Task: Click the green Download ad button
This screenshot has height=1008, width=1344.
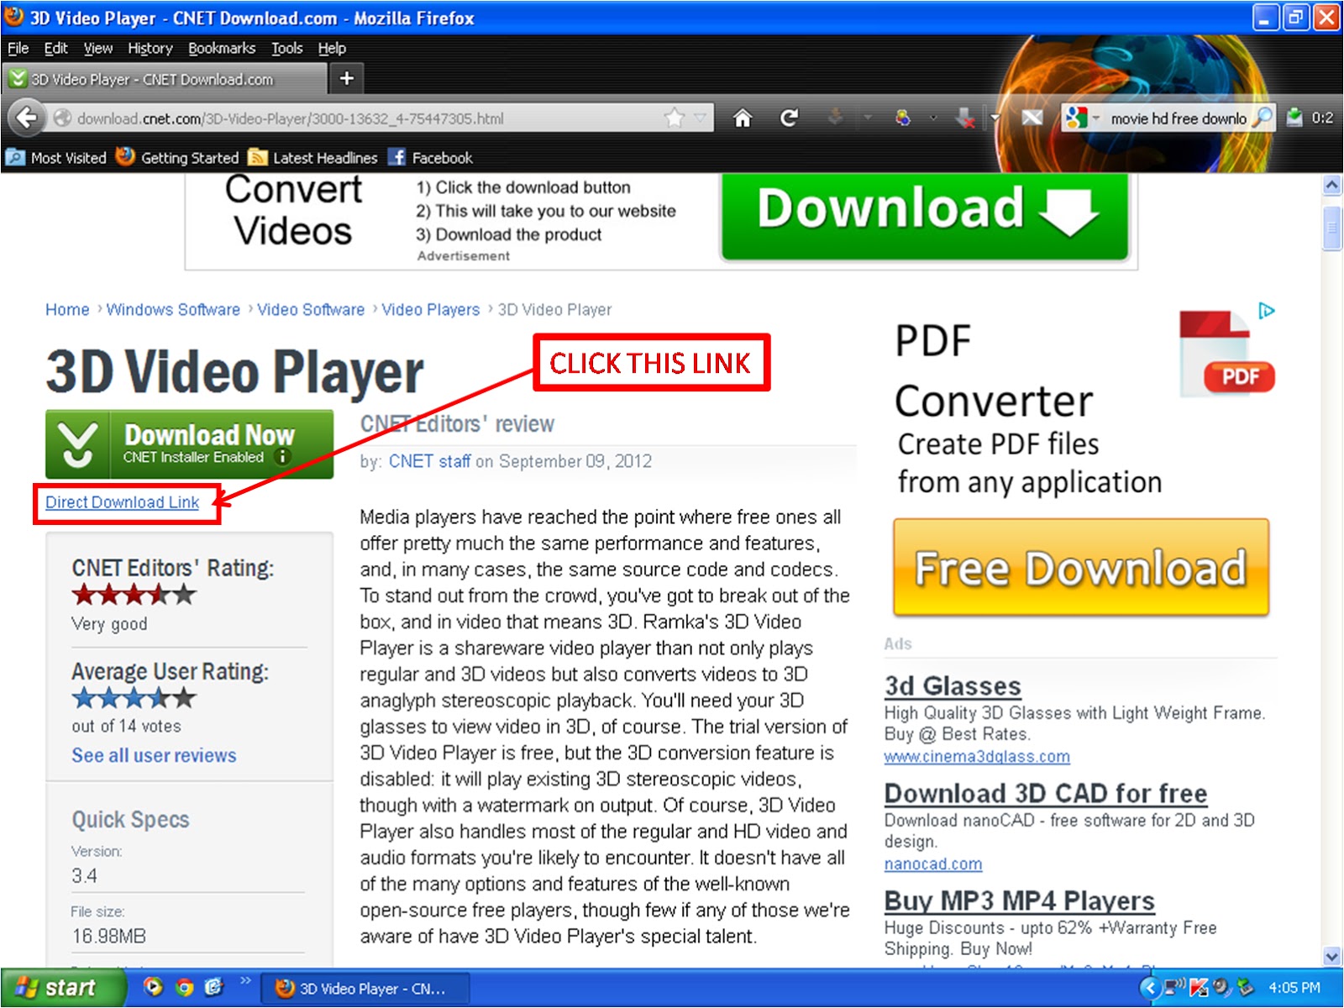Action: 925,216
